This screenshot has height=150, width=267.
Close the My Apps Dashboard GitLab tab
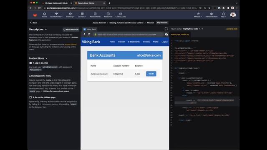coord(71,3)
